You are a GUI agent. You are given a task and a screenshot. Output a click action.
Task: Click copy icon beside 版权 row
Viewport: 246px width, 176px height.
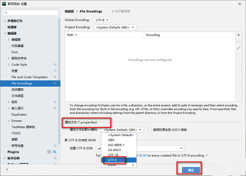pos(55,102)
